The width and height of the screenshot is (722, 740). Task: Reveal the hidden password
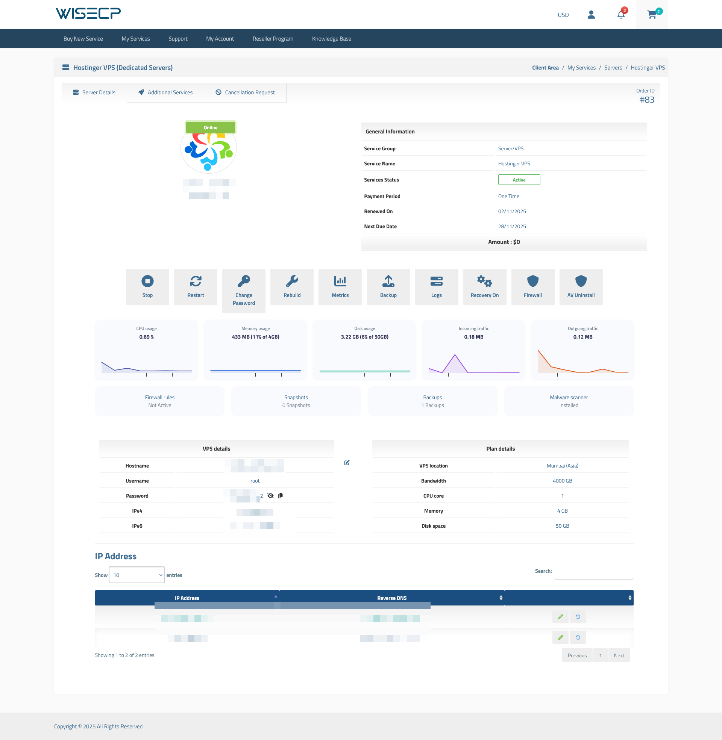click(270, 496)
